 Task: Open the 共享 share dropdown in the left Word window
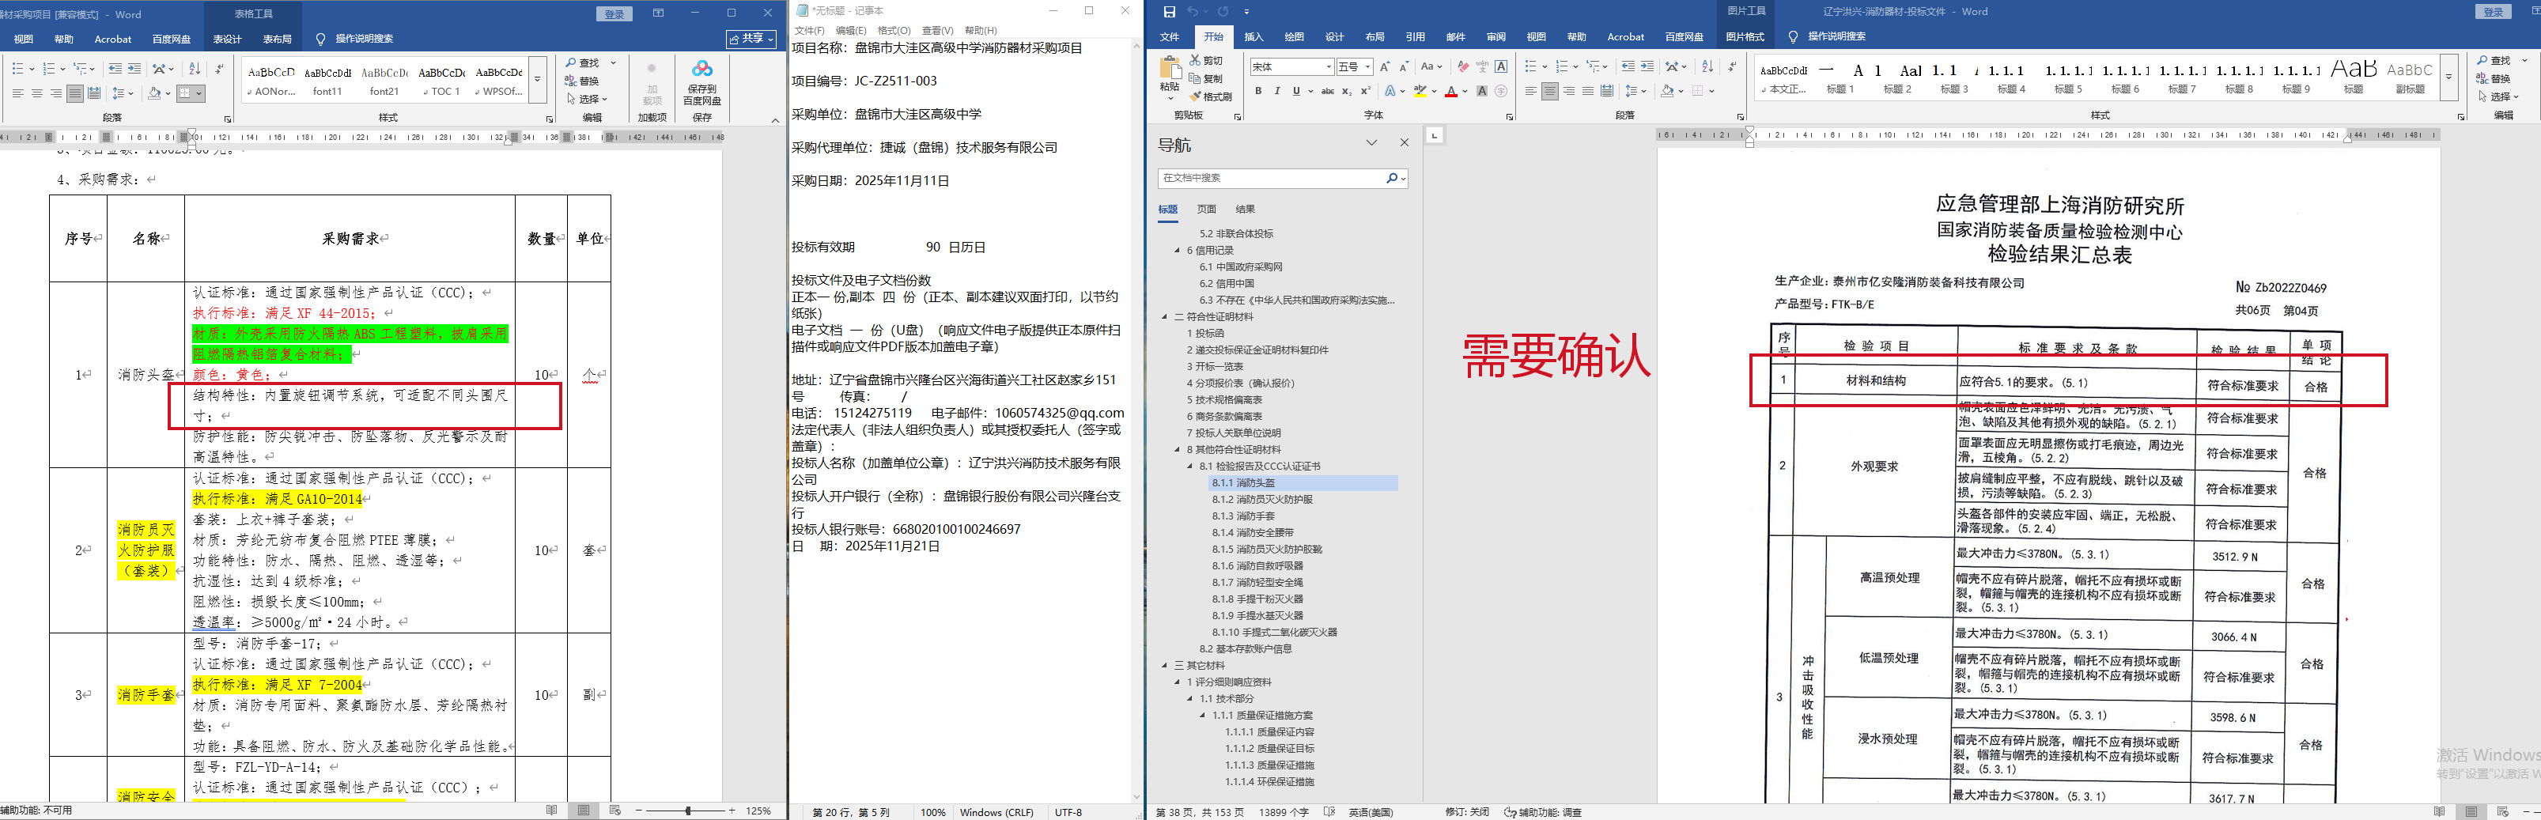(x=751, y=39)
